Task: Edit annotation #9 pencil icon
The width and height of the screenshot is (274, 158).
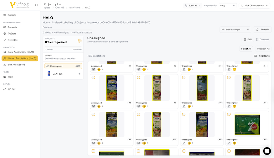Action: (94, 143)
